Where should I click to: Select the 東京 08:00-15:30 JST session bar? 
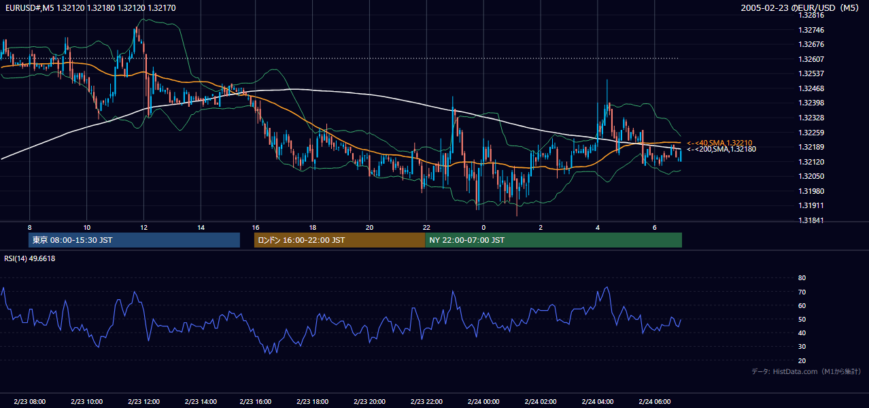pos(135,240)
